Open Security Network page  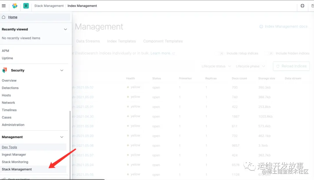tap(8, 103)
